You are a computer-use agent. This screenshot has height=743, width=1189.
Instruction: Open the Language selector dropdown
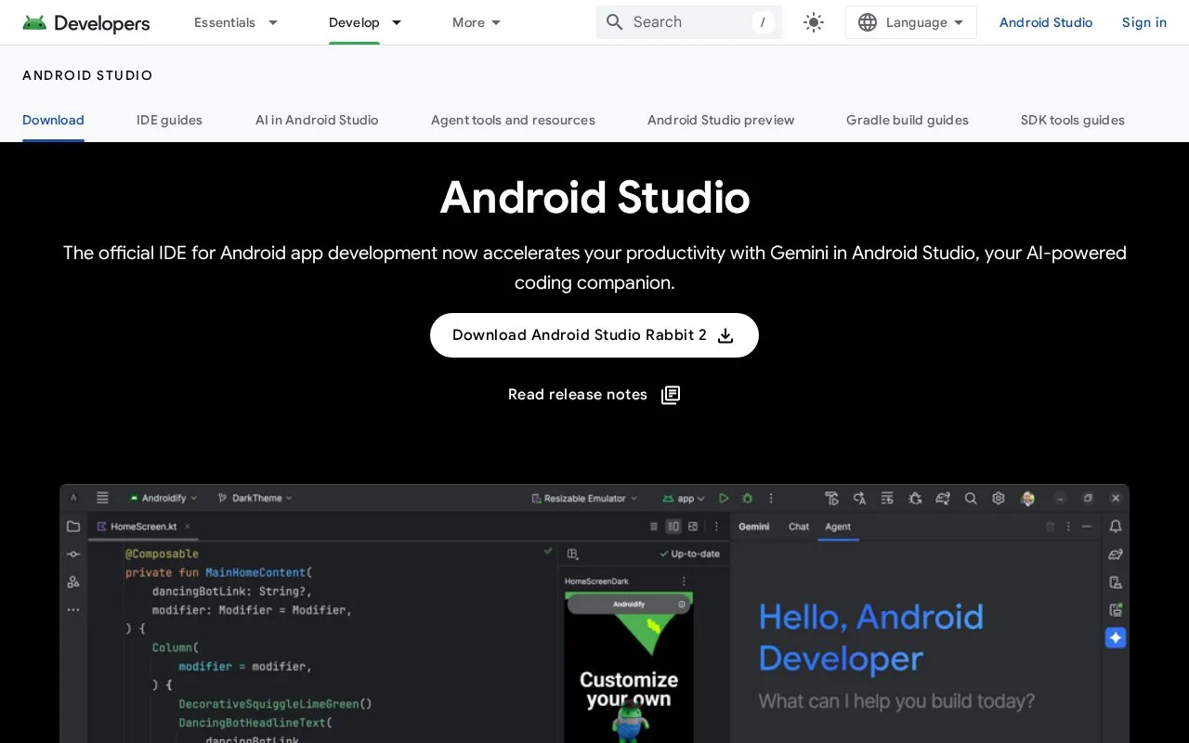click(910, 22)
